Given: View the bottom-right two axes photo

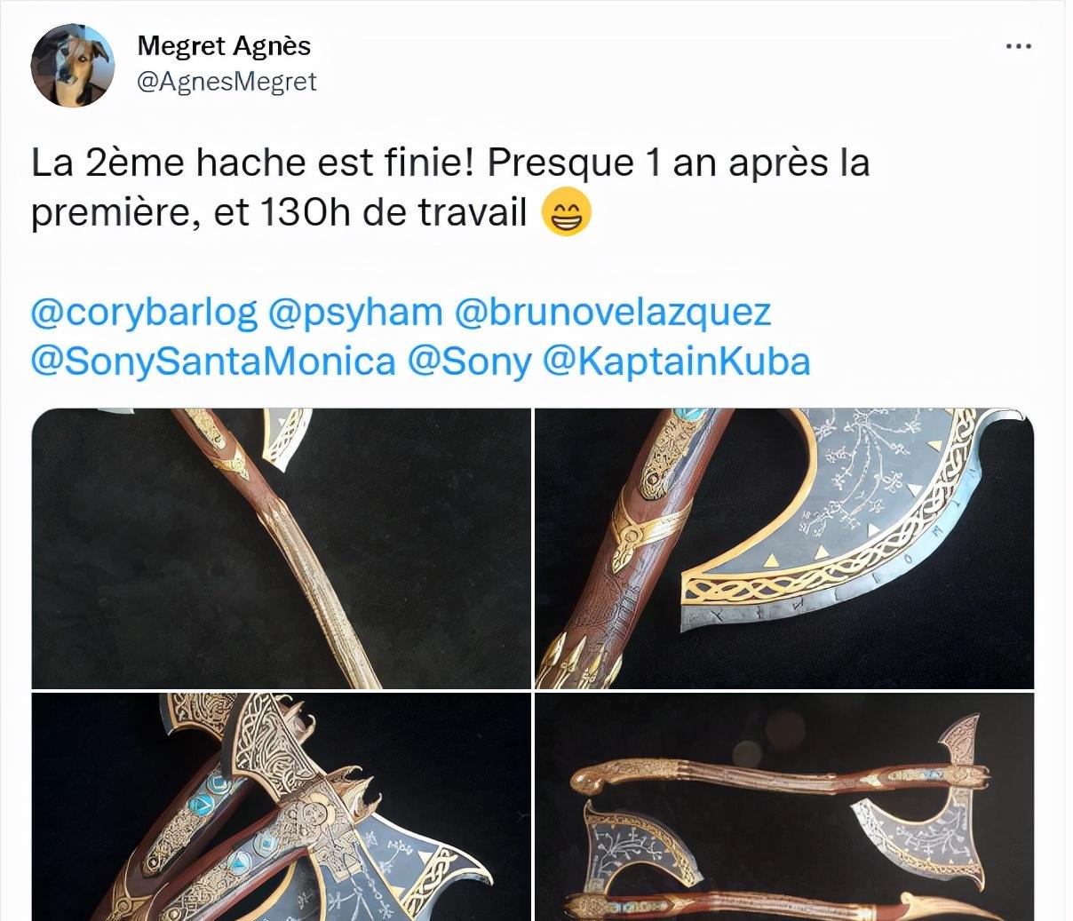Looking at the screenshot, I should (x=784, y=806).
